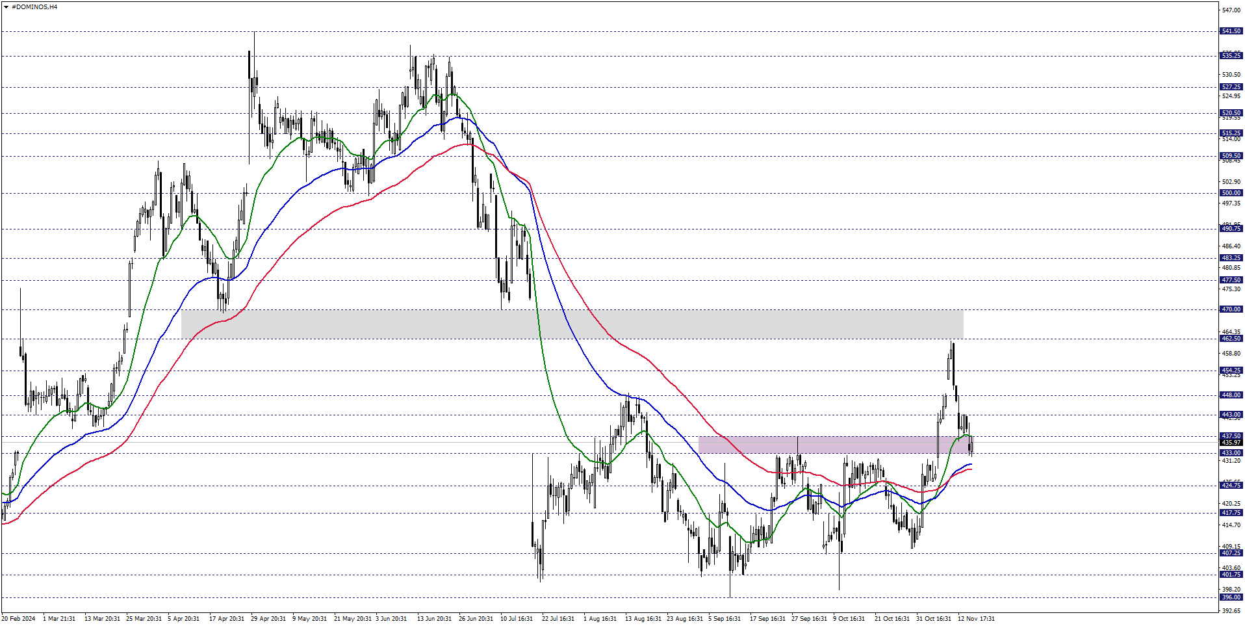The width and height of the screenshot is (1245, 626).
Task: Click the 25 Mar 20:31 time label
Action: (x=144, y=619)
